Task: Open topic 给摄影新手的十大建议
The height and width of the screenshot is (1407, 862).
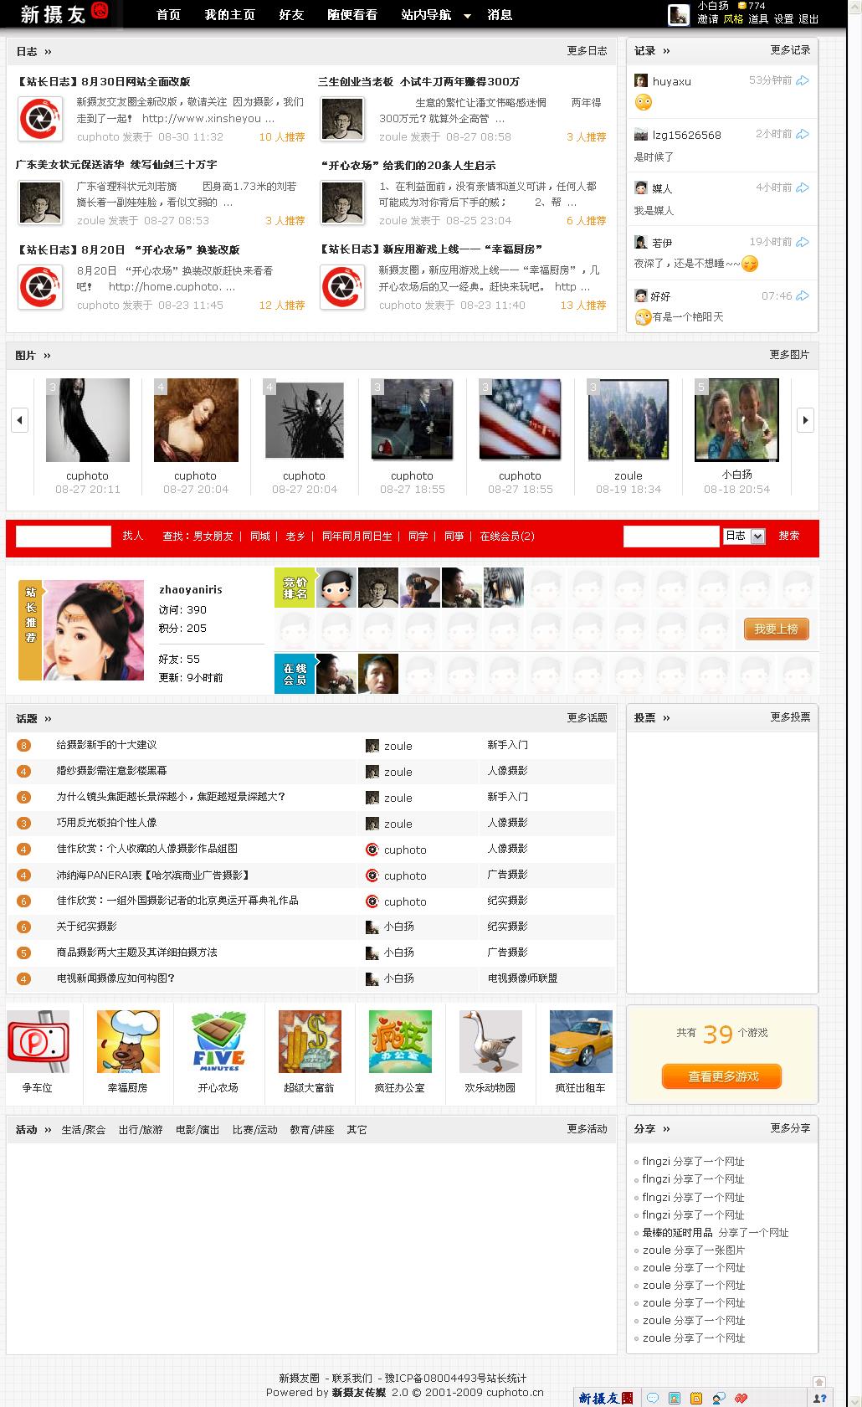Action: pos(106,745)
